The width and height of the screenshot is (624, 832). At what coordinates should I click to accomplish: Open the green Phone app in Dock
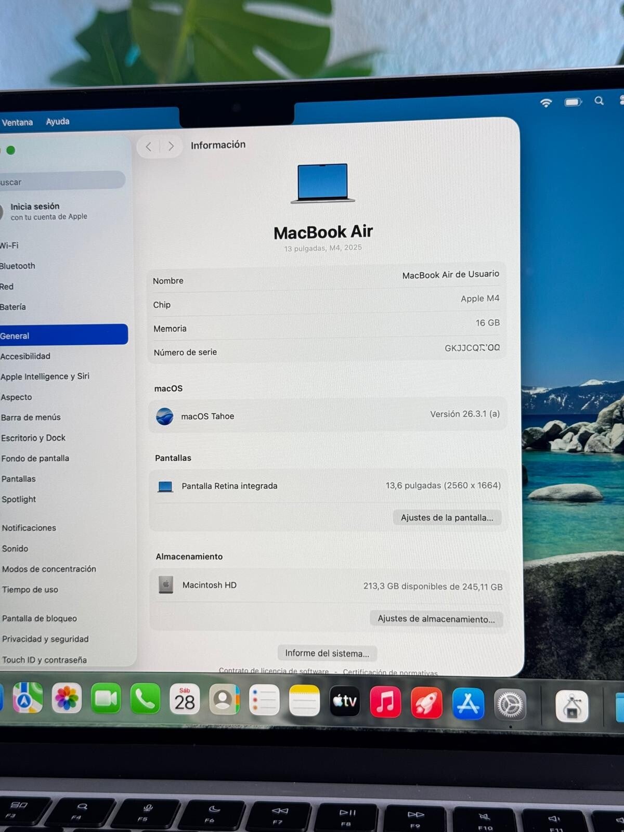point(145,699)
